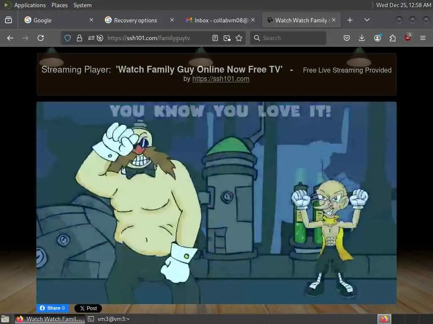Go back to the previous page
The height and width of the screenshot is (324, 433).
[x=10, y=38]
